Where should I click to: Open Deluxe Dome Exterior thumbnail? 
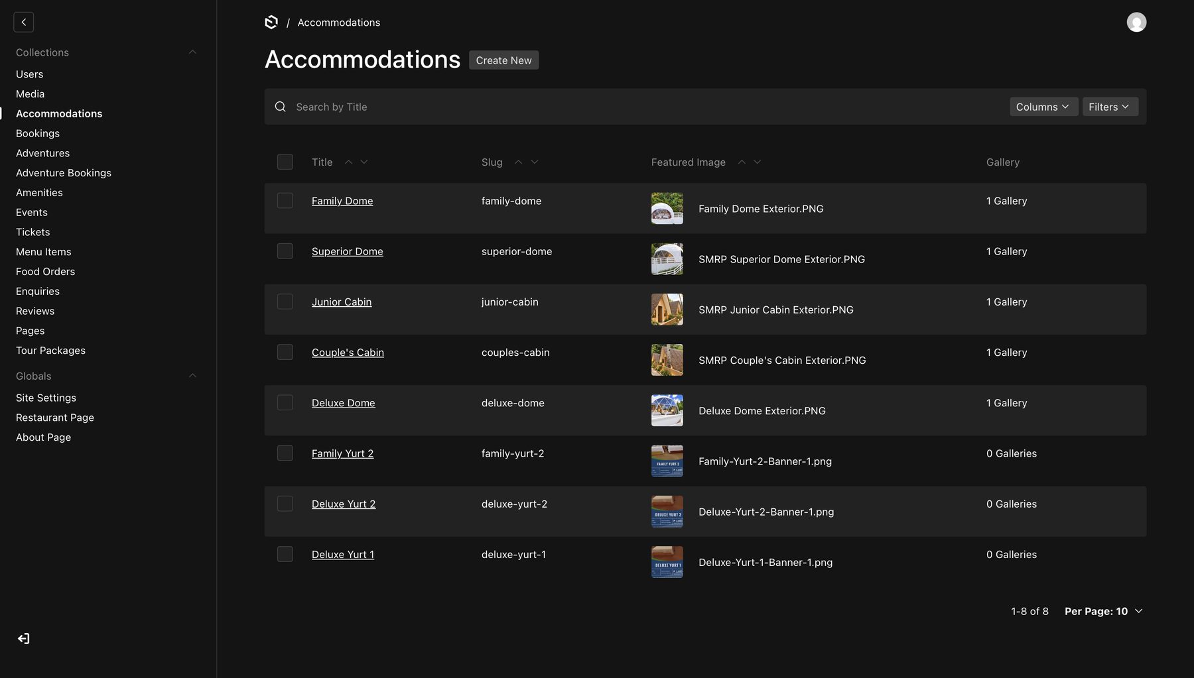pos(667,410)
